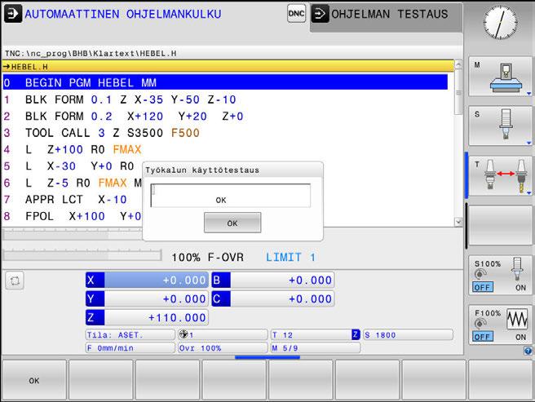This screenshot has width=535, height=402.
Task: Switch to Ohjelman testaus mode tab
Action: point(387,18)
